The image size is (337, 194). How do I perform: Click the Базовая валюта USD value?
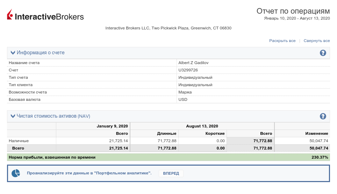click(183, 99)
